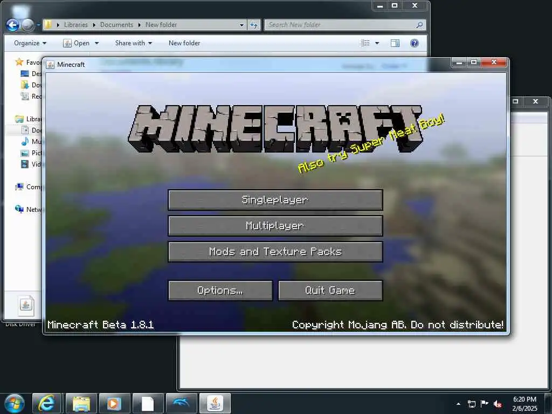
Task: Open Windows Explorer from the taskbar
Action: 81,403
